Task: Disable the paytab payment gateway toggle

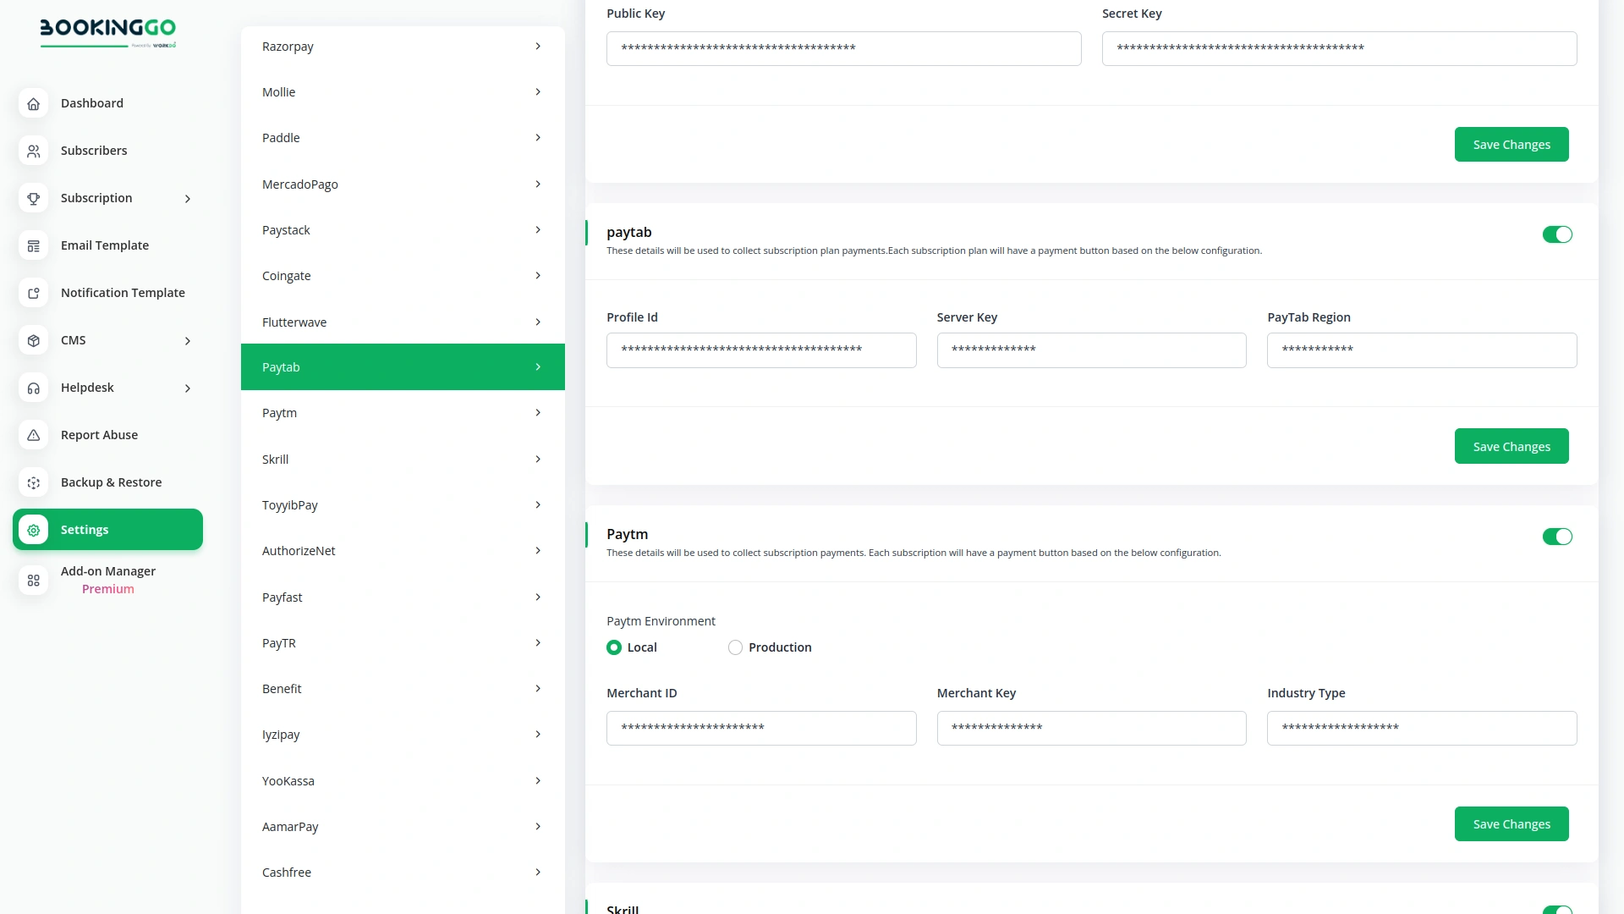Action: [1558, 234]
